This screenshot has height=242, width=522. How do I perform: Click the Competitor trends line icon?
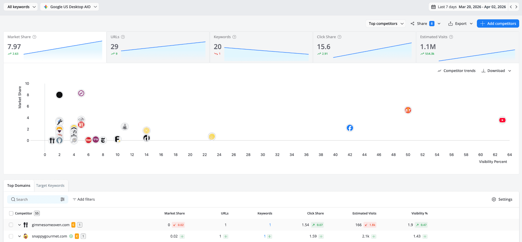(439, 70)
